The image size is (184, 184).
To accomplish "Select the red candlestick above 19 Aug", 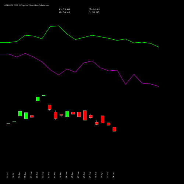I will coord(56,115).
